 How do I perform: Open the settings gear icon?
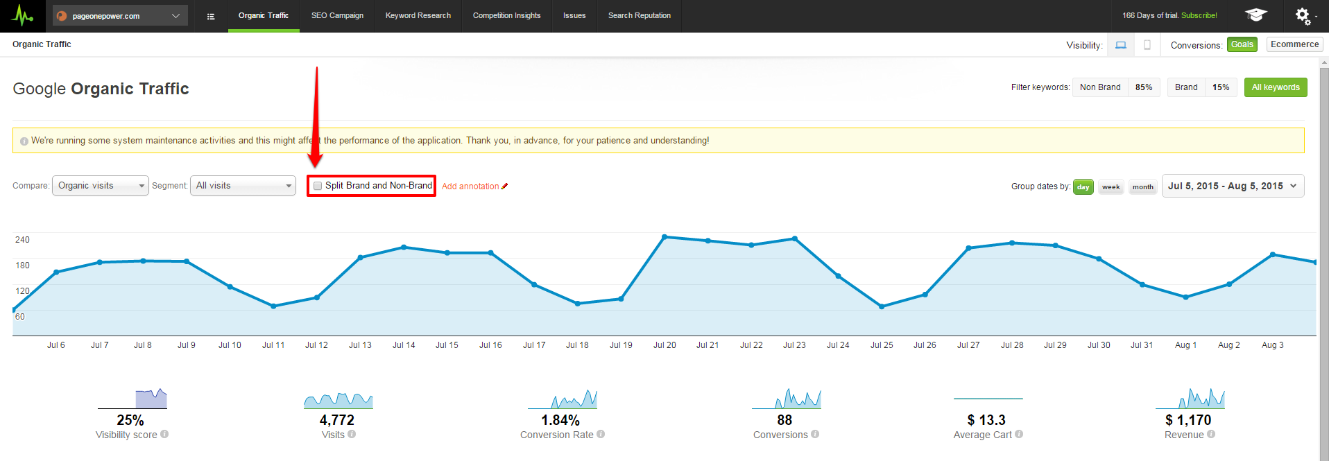(x=1303, y=15)
